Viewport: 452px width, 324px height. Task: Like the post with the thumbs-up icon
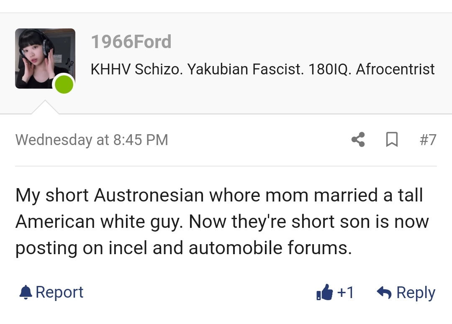[324, 293]
